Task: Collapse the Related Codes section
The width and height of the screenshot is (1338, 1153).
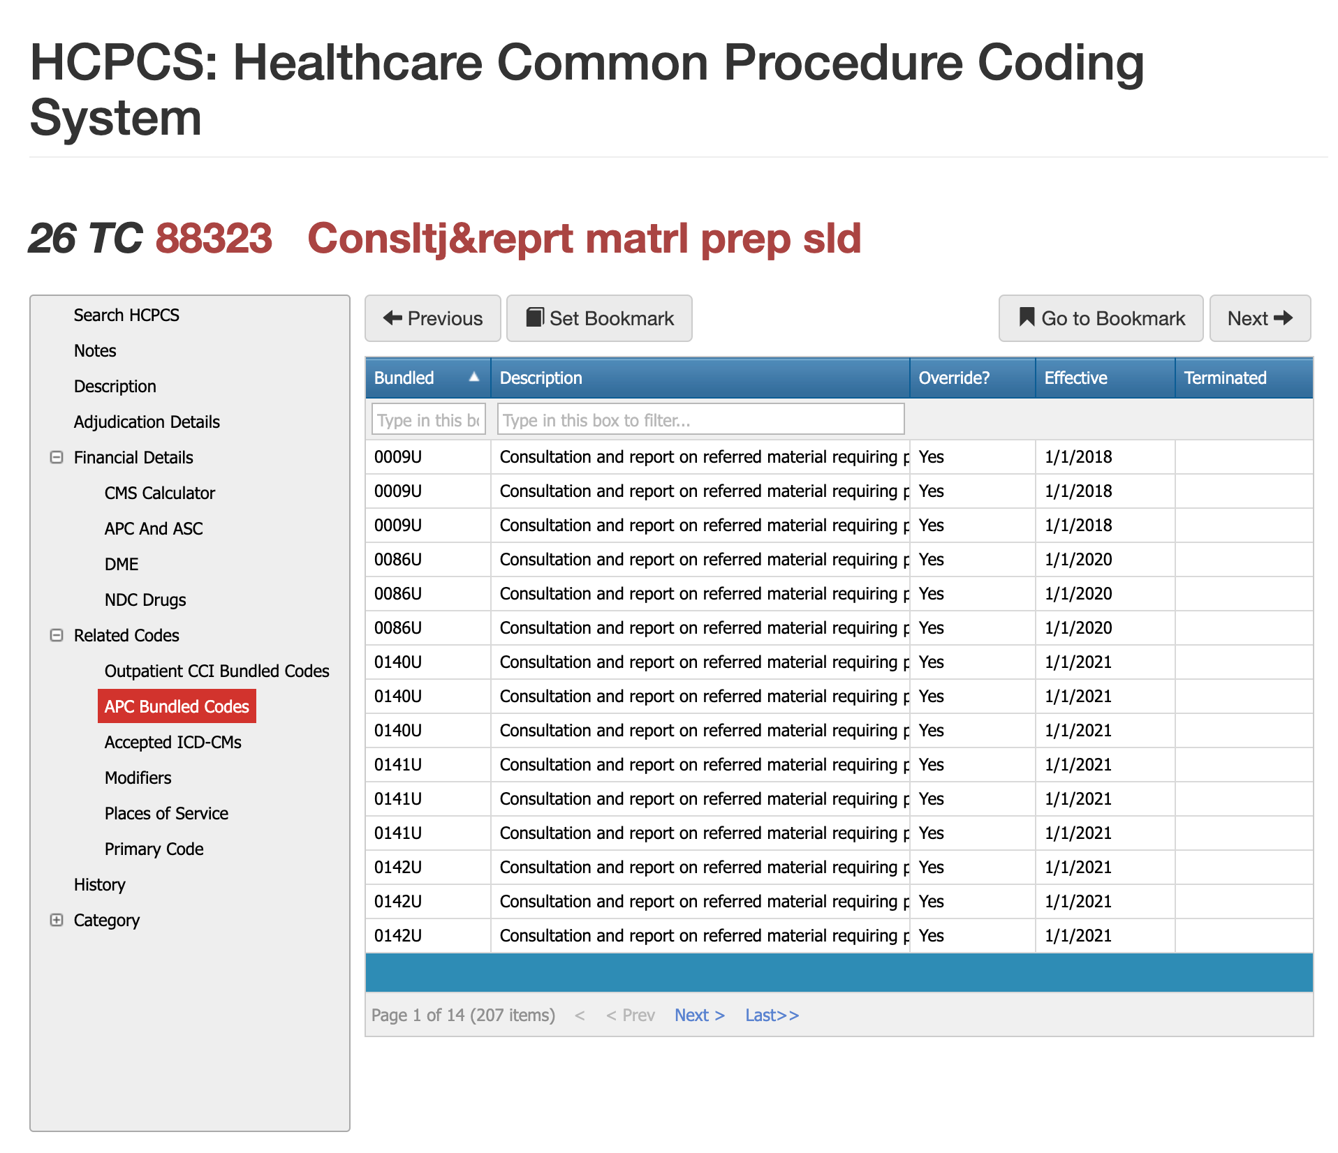Action: pos(57,635)
